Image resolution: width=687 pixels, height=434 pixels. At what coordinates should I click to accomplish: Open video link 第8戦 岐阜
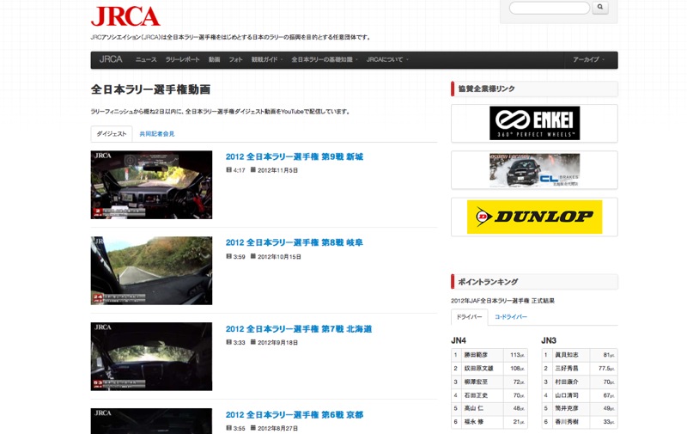295,242
